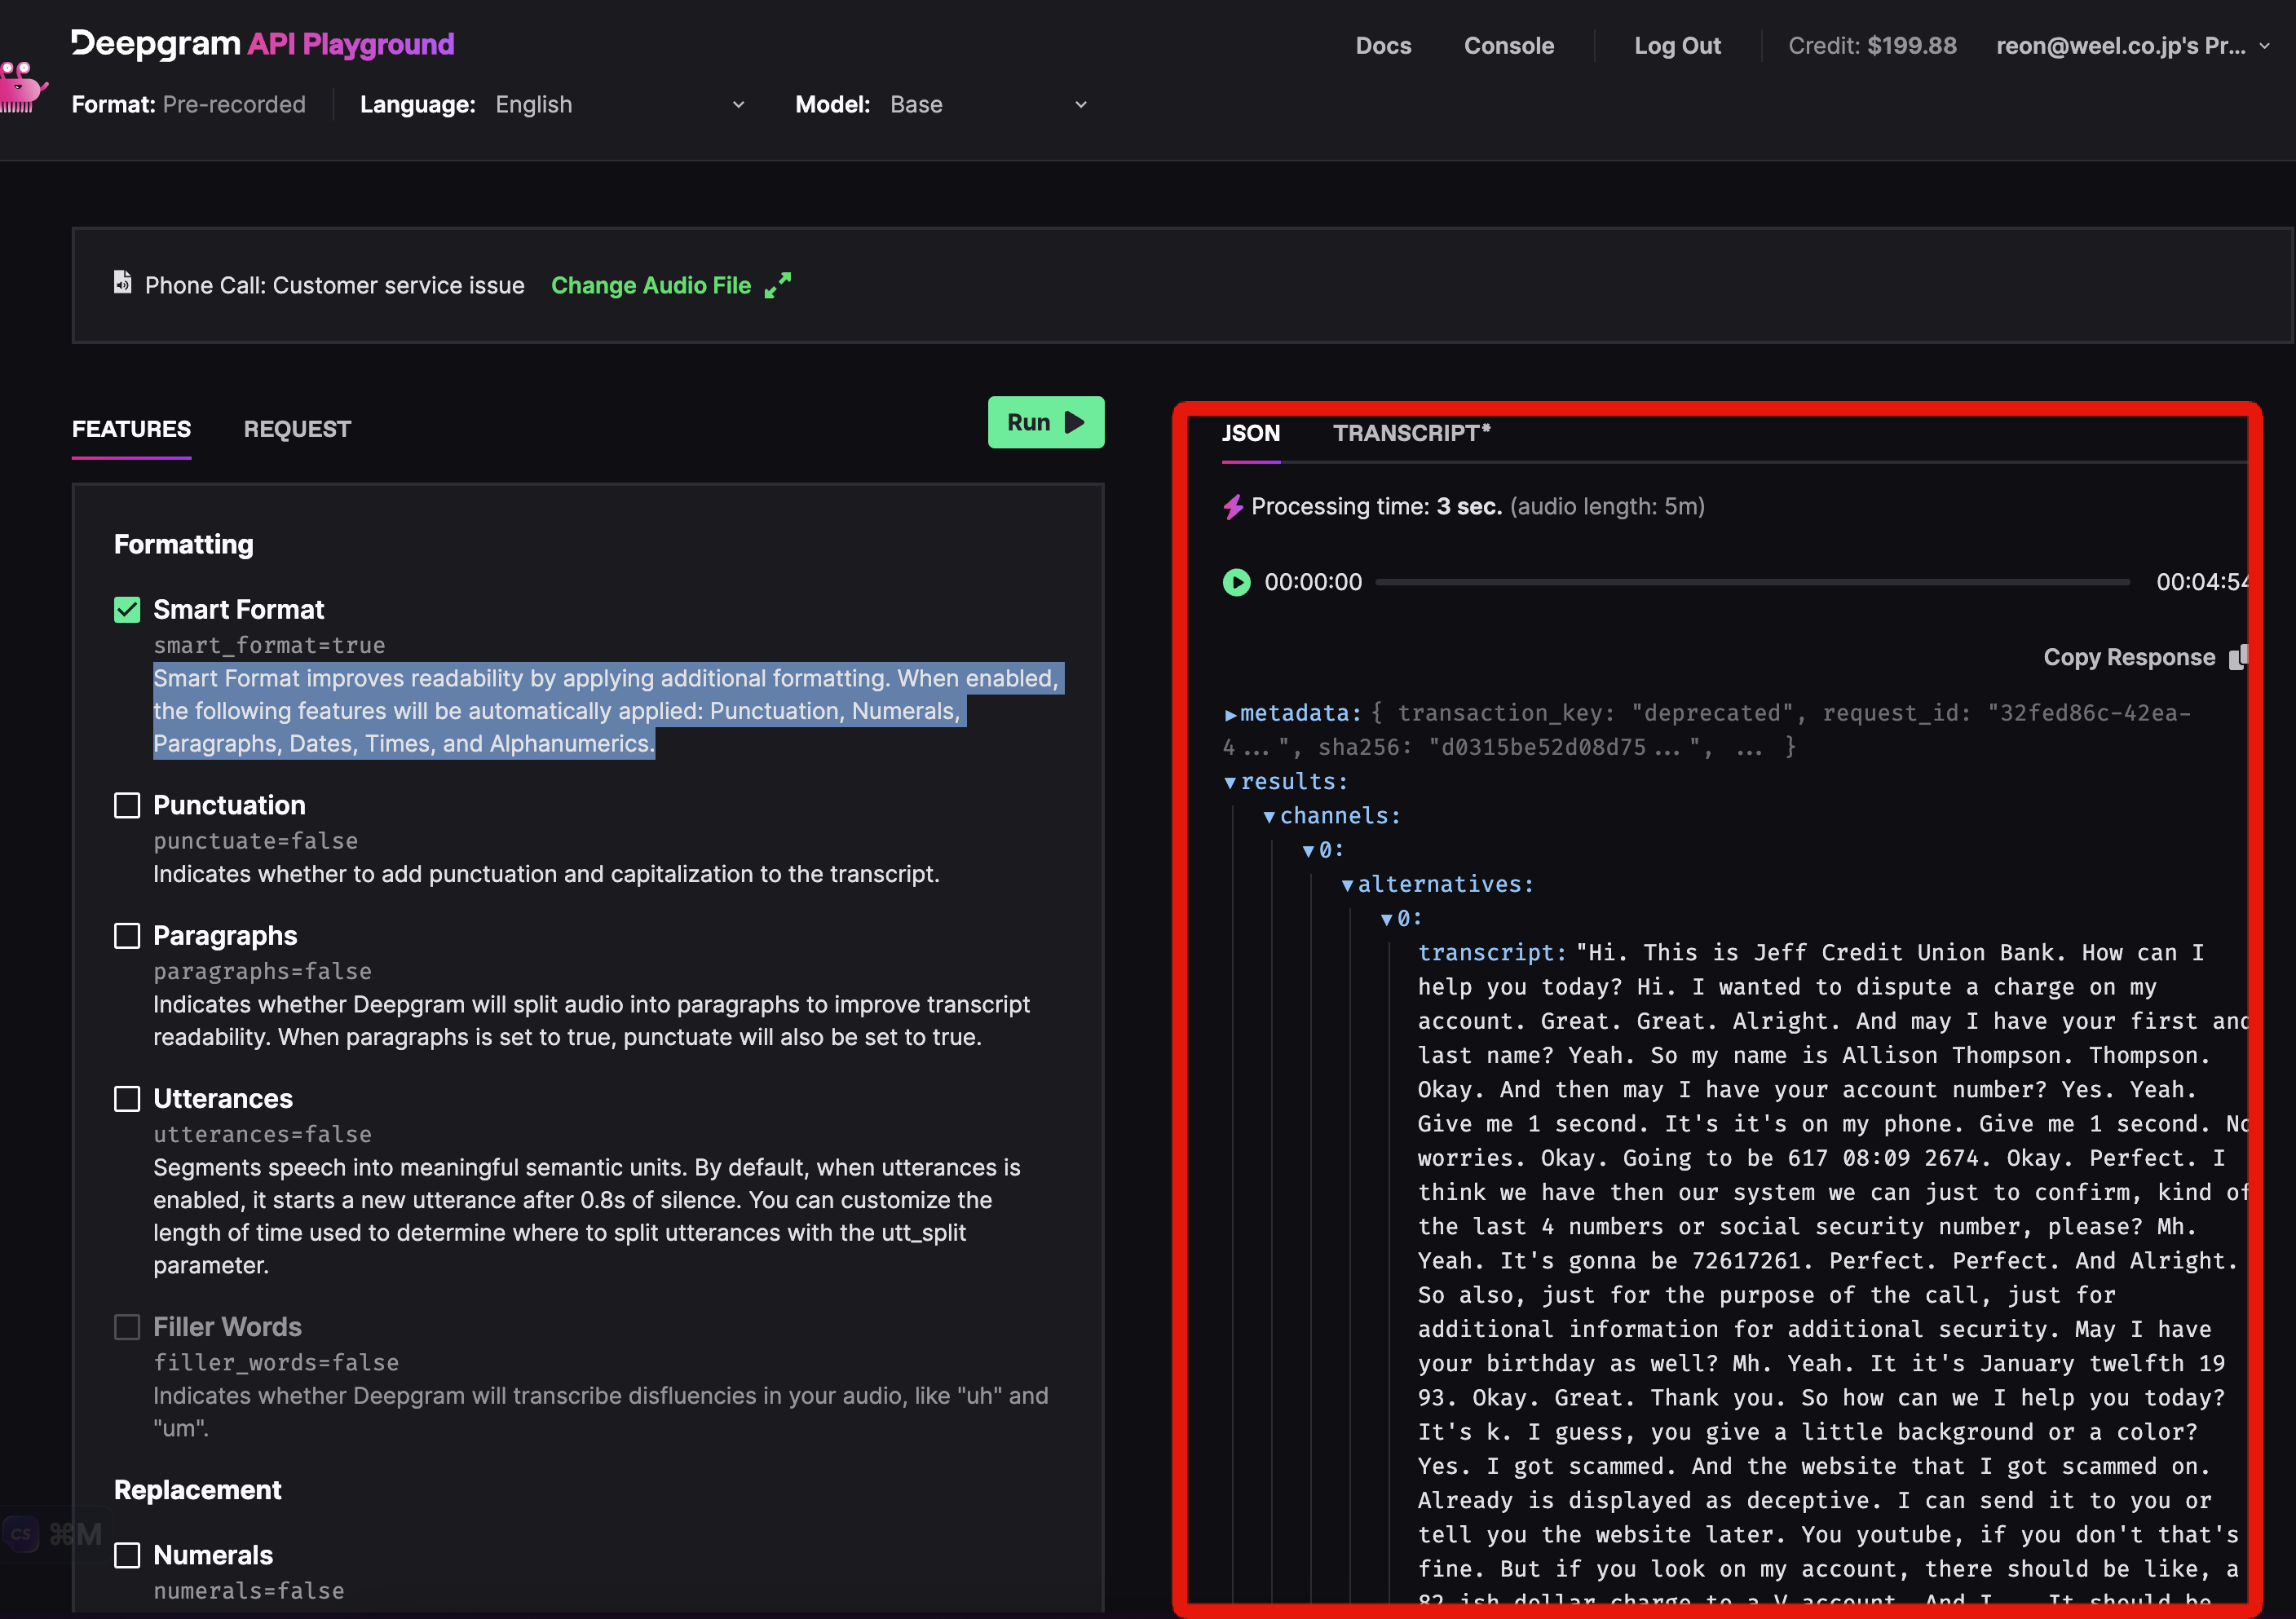This screenshot has width=2296, height=1619.
Task: Click the pink Deepgram mascot icon
Action: (x=22, y=87)
